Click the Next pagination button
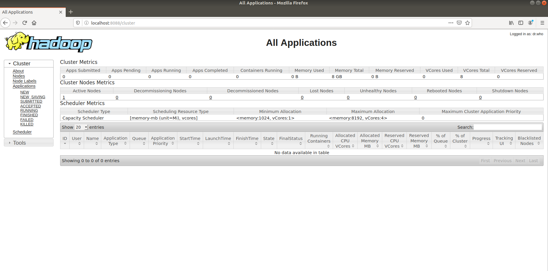Screen dimensions: 548x271 click(520, 161)
